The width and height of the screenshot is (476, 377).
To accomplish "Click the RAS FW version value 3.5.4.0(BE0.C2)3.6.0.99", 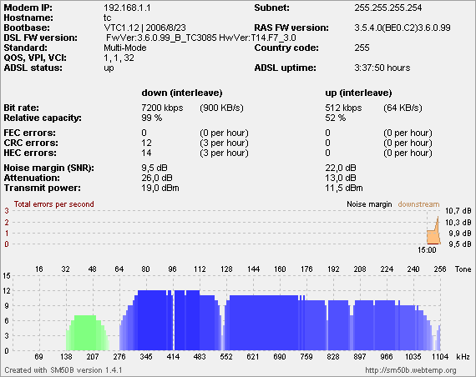I will coord(403,28).
